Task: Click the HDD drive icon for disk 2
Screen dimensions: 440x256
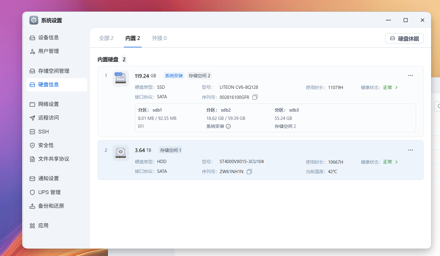Action: (121, 153)
